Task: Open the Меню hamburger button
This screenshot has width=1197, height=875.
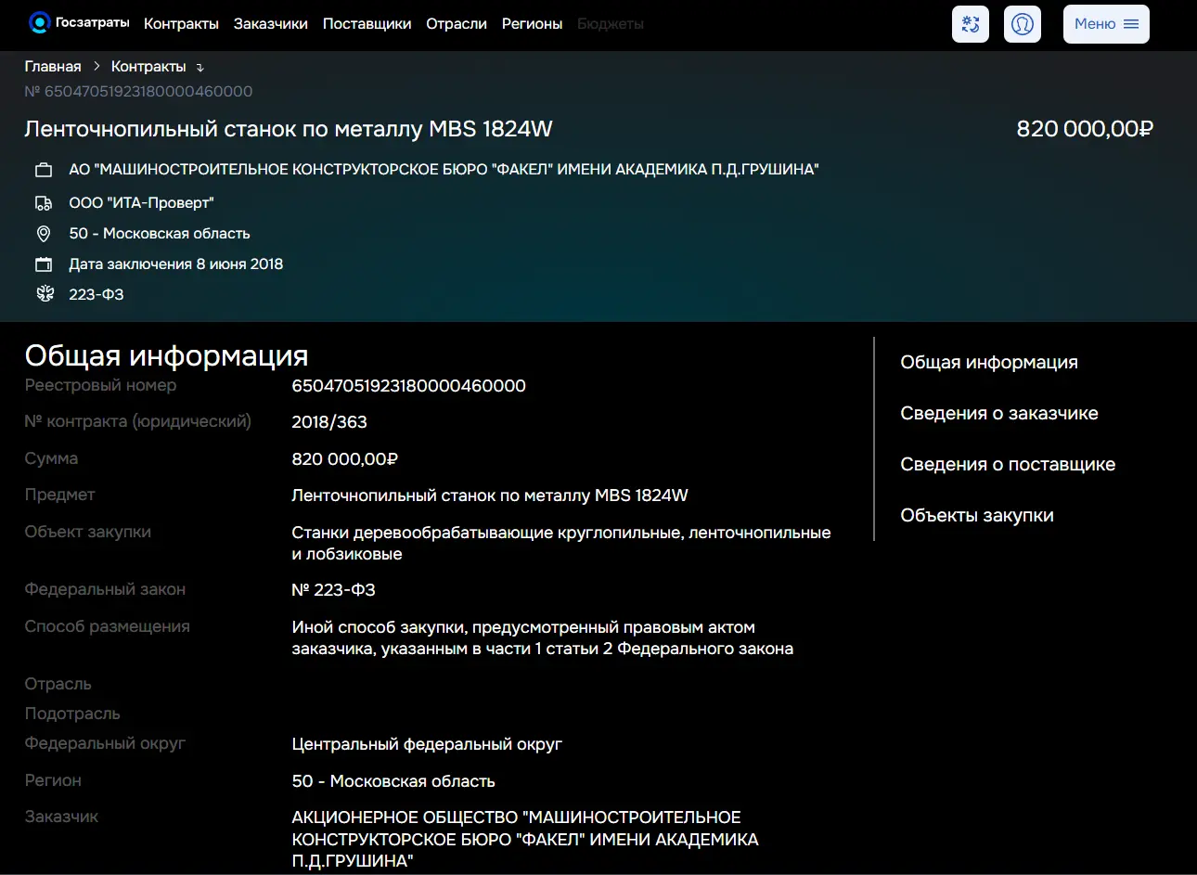Action: [x=1106, y=24]
